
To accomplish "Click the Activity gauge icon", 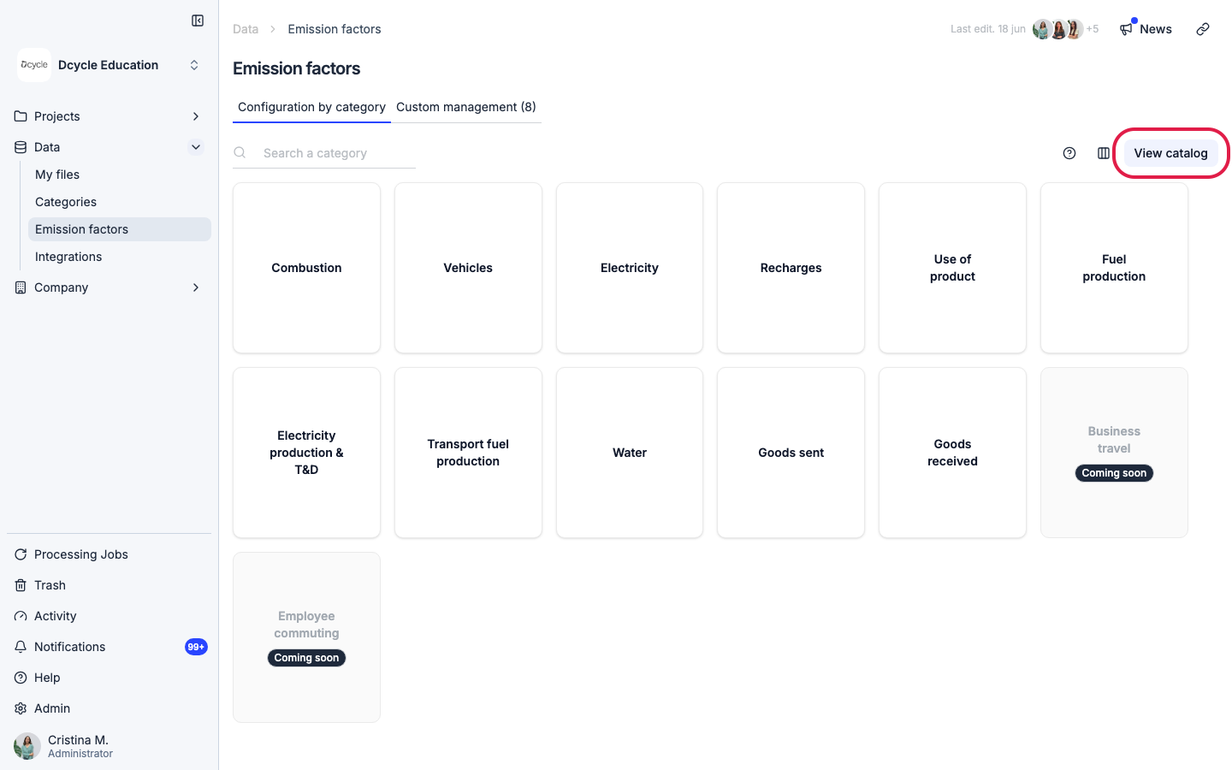I will coord(21,616).
